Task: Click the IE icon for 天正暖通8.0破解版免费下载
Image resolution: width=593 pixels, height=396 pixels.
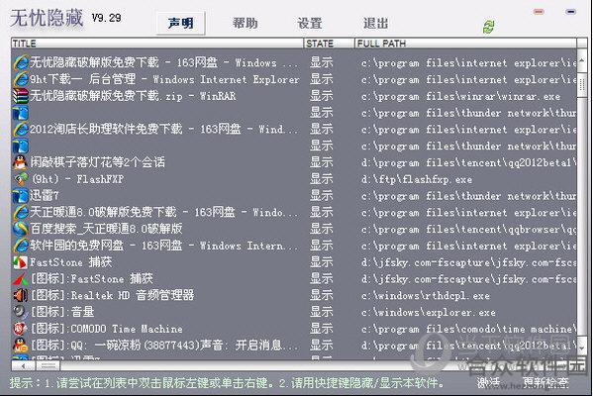Action: (21, 212)
